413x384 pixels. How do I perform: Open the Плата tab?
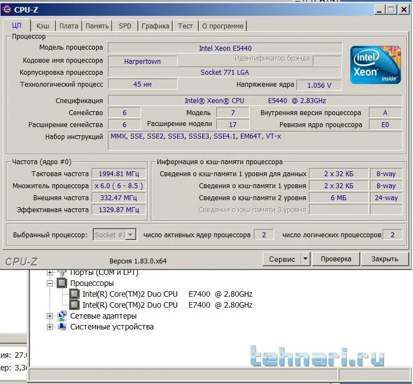click(x=69, y=26)
